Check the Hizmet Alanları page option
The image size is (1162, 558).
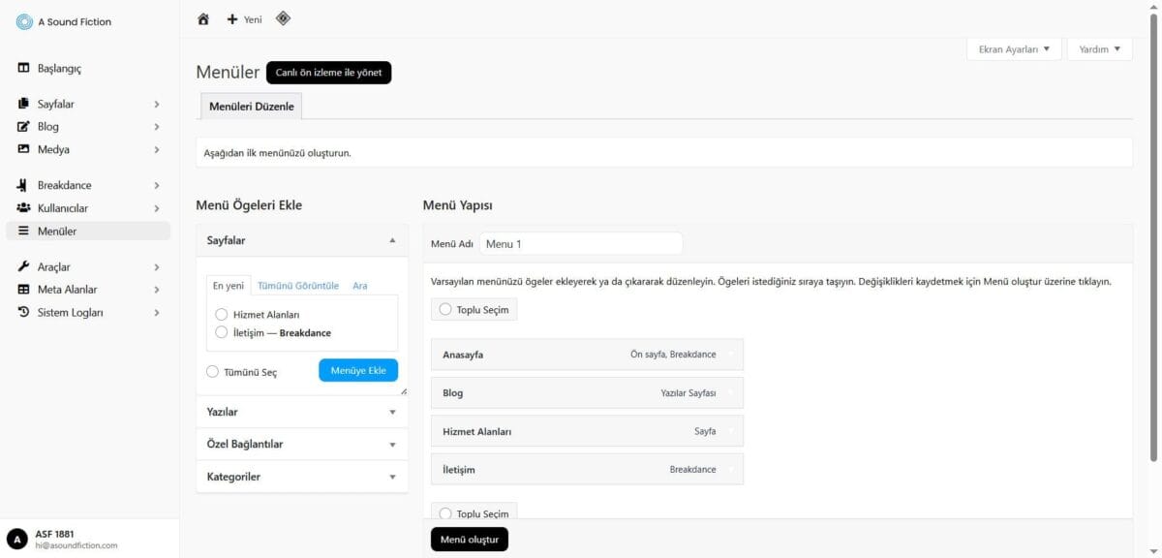222,315
